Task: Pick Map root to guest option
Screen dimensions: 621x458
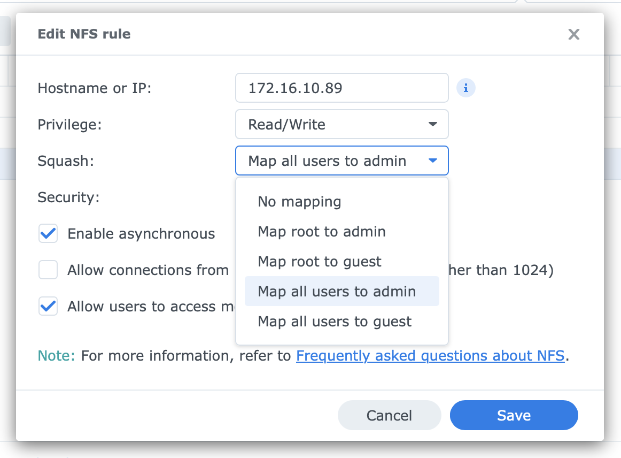Action: [x=320, y=262]
